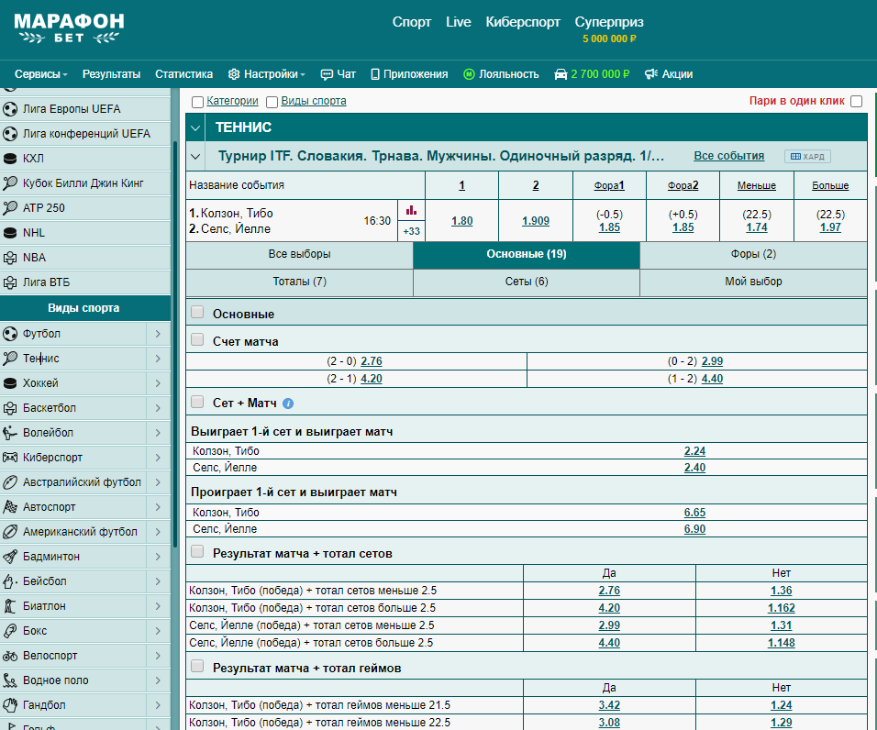Click the Все события link
877x730 pixels.
pos(728,156)
